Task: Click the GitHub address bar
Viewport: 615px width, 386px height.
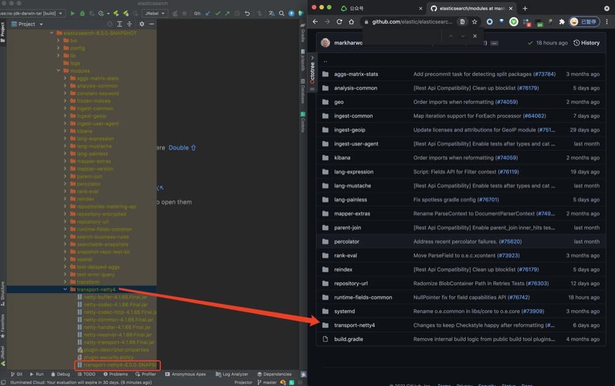Action: point(412,22)
